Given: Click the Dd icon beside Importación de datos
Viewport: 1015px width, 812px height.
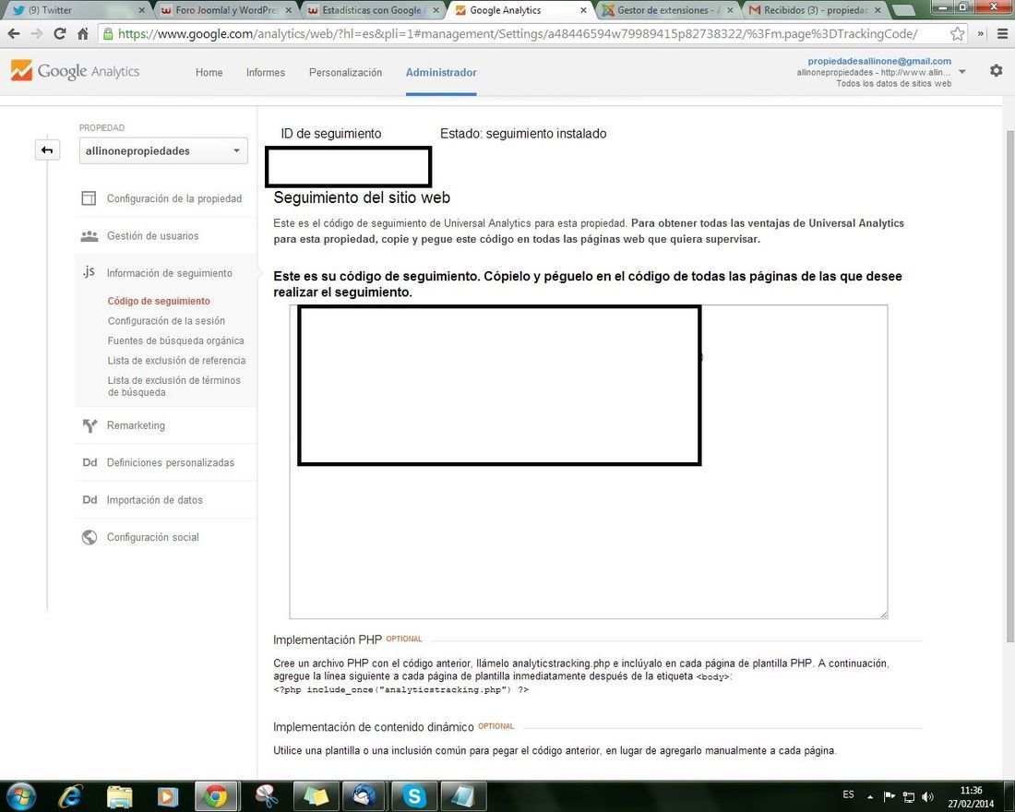Looking at the screenshot, I should 90,500.
